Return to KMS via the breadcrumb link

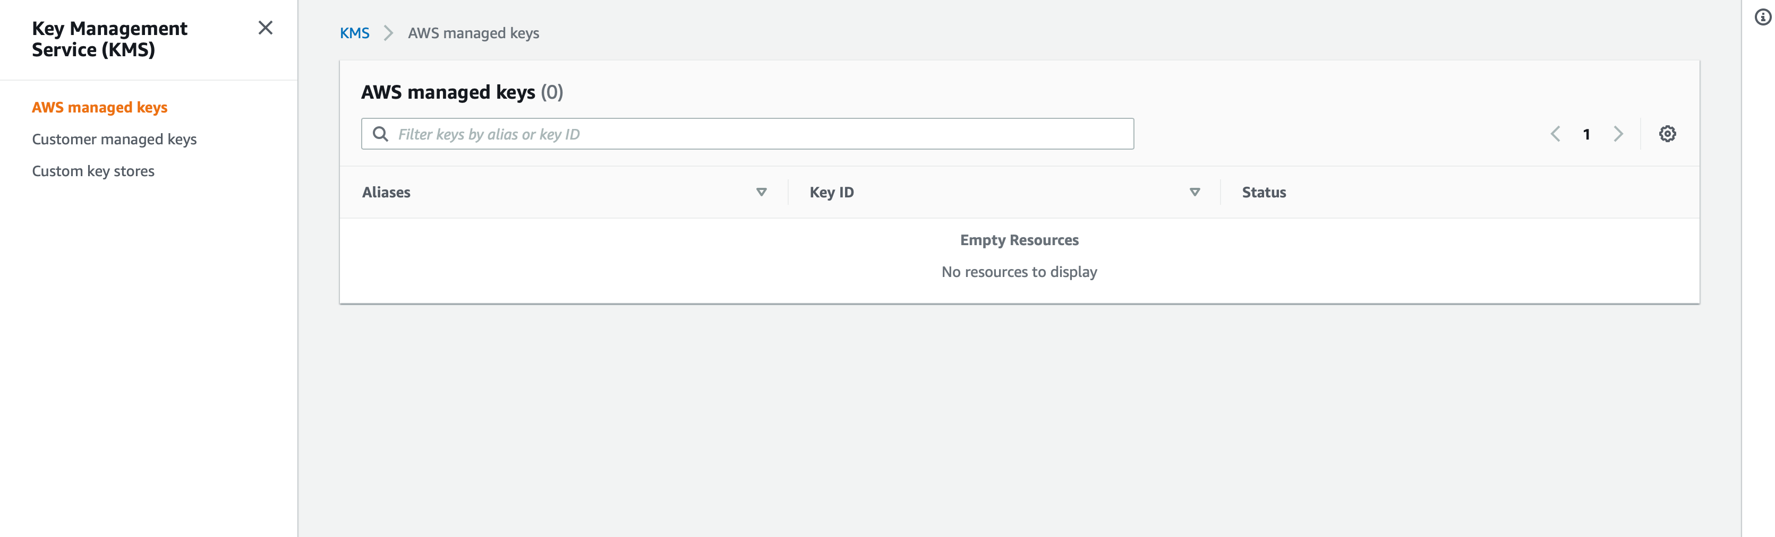[354, 32]
